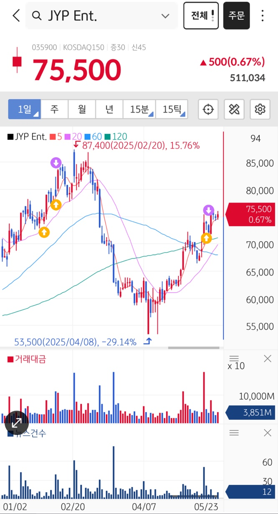
Task: Tap the volume figure 511,034
Action: [248, 78]
